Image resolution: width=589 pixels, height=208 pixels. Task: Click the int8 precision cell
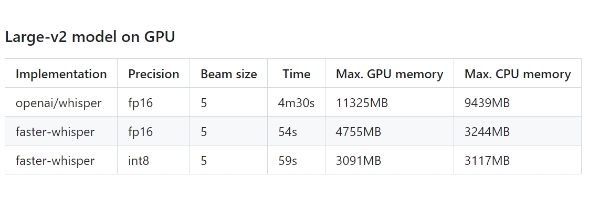point(139,161)
